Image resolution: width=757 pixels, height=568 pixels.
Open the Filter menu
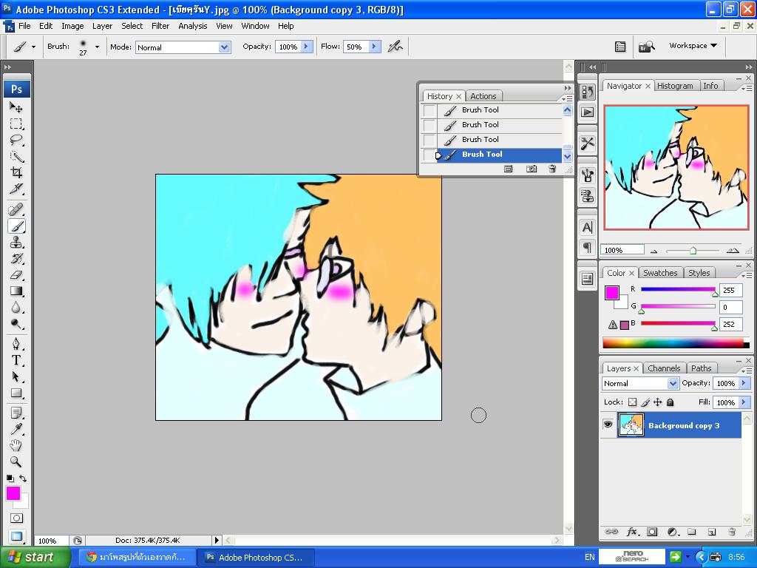point(160,26)
